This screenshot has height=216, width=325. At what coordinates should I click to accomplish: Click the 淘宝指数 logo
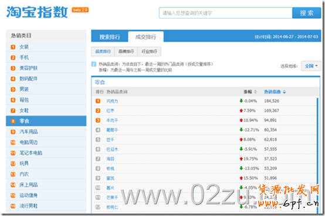[37, 12]
